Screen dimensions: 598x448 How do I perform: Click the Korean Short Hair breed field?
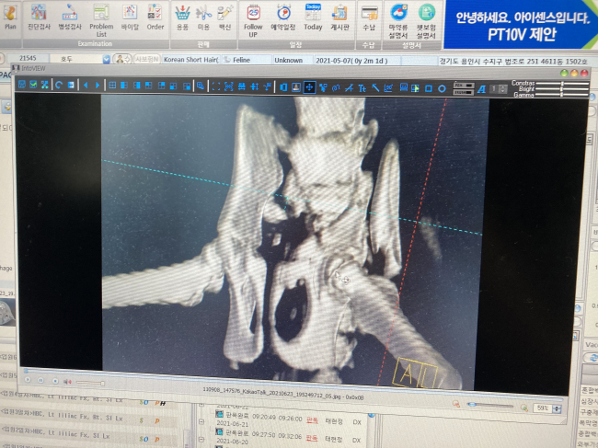coord(191,60)
